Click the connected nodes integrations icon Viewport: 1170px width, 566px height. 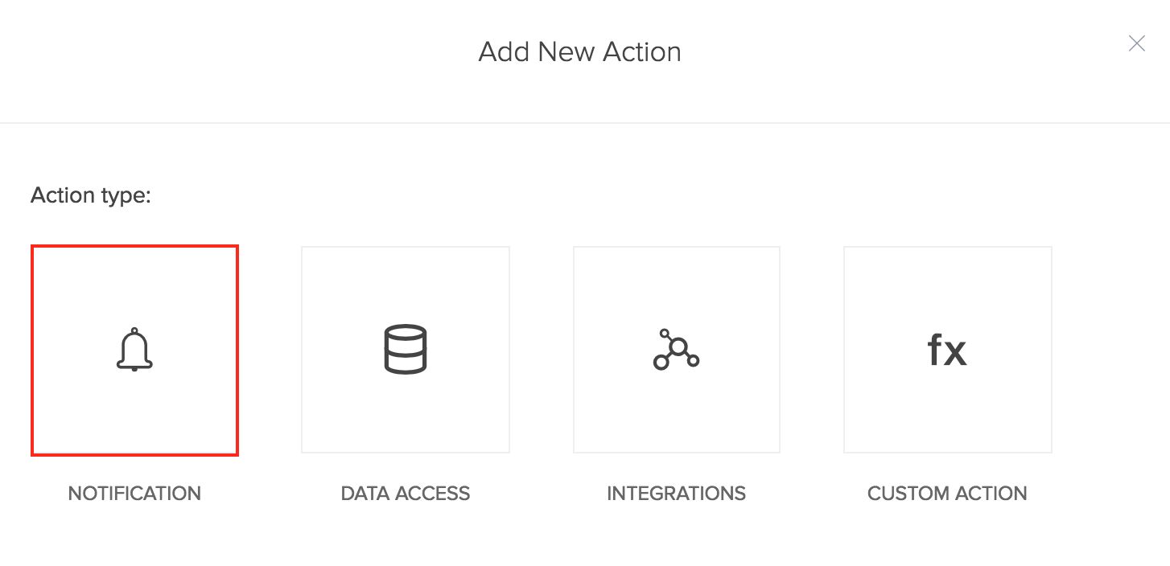click(x=676, y=350)
